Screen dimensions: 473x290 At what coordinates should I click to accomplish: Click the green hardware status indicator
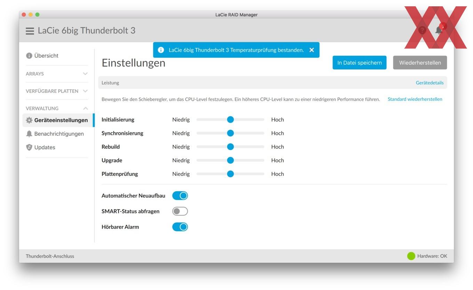411,256
